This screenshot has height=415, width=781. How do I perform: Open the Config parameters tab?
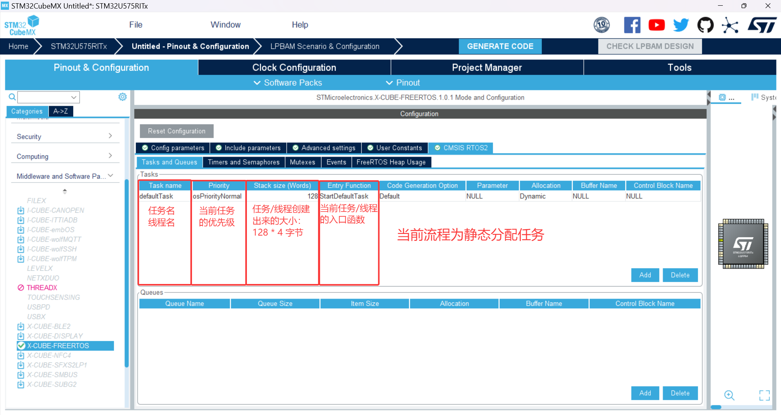pyautogui.click(x=173, y=148)
